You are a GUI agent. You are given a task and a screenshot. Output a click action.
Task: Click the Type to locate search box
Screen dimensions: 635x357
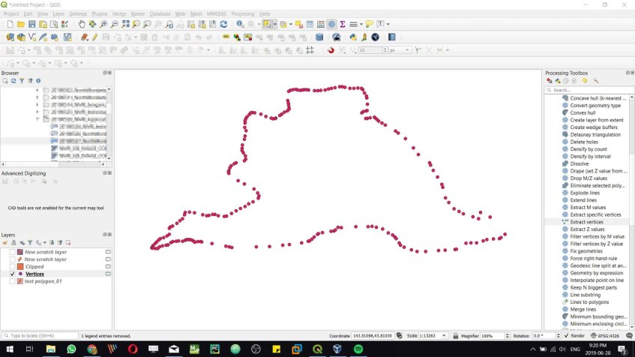[40, 336]
